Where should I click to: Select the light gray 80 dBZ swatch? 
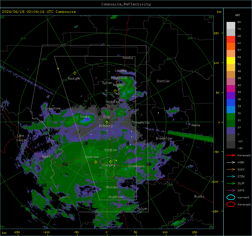[231, 25]
